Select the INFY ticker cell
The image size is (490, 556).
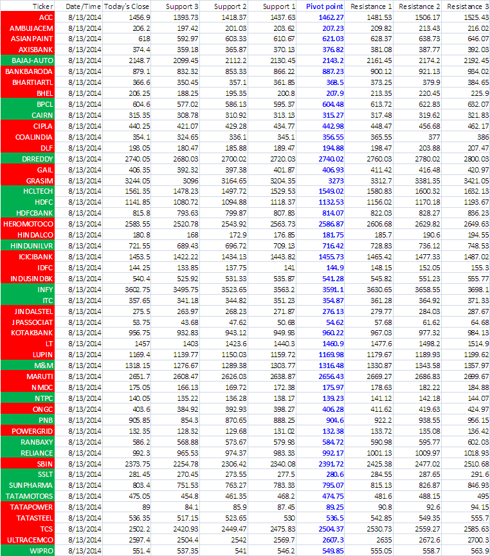[x=27, y=290]
